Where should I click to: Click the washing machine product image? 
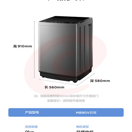tap(66, 49)
